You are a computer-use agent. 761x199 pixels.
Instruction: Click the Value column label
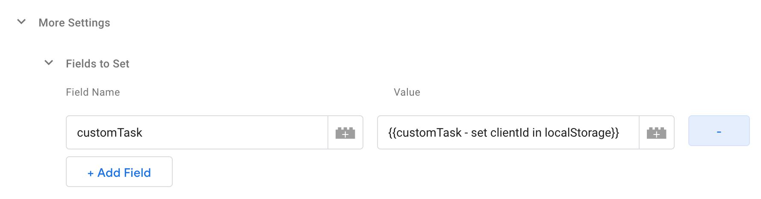coord(407,92)
